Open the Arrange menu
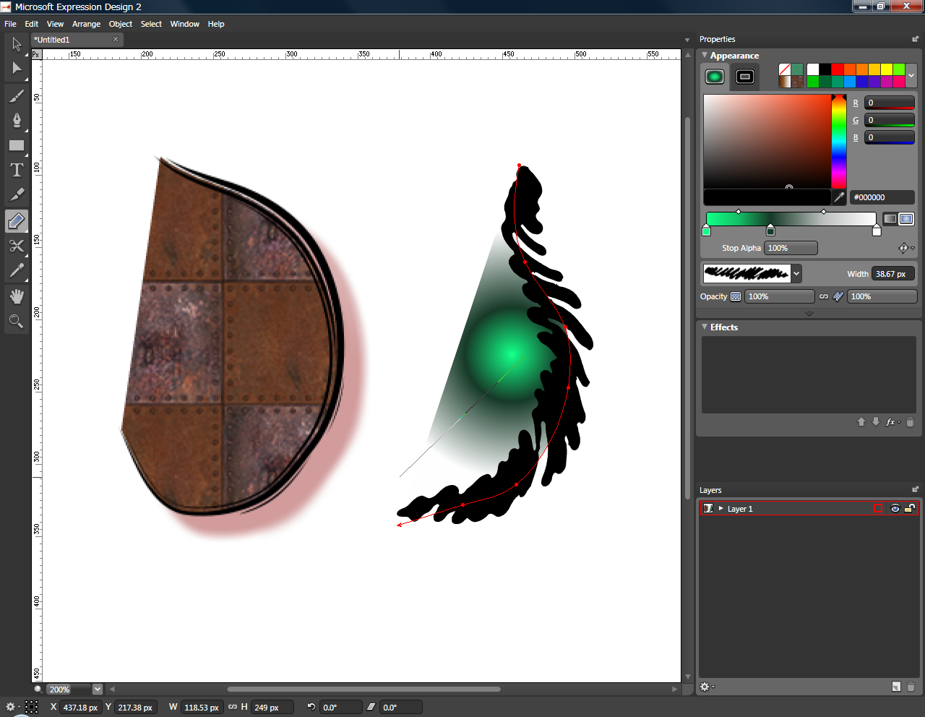Image resolution: width=925 pixels, height=717 pixels. [86, 24]
